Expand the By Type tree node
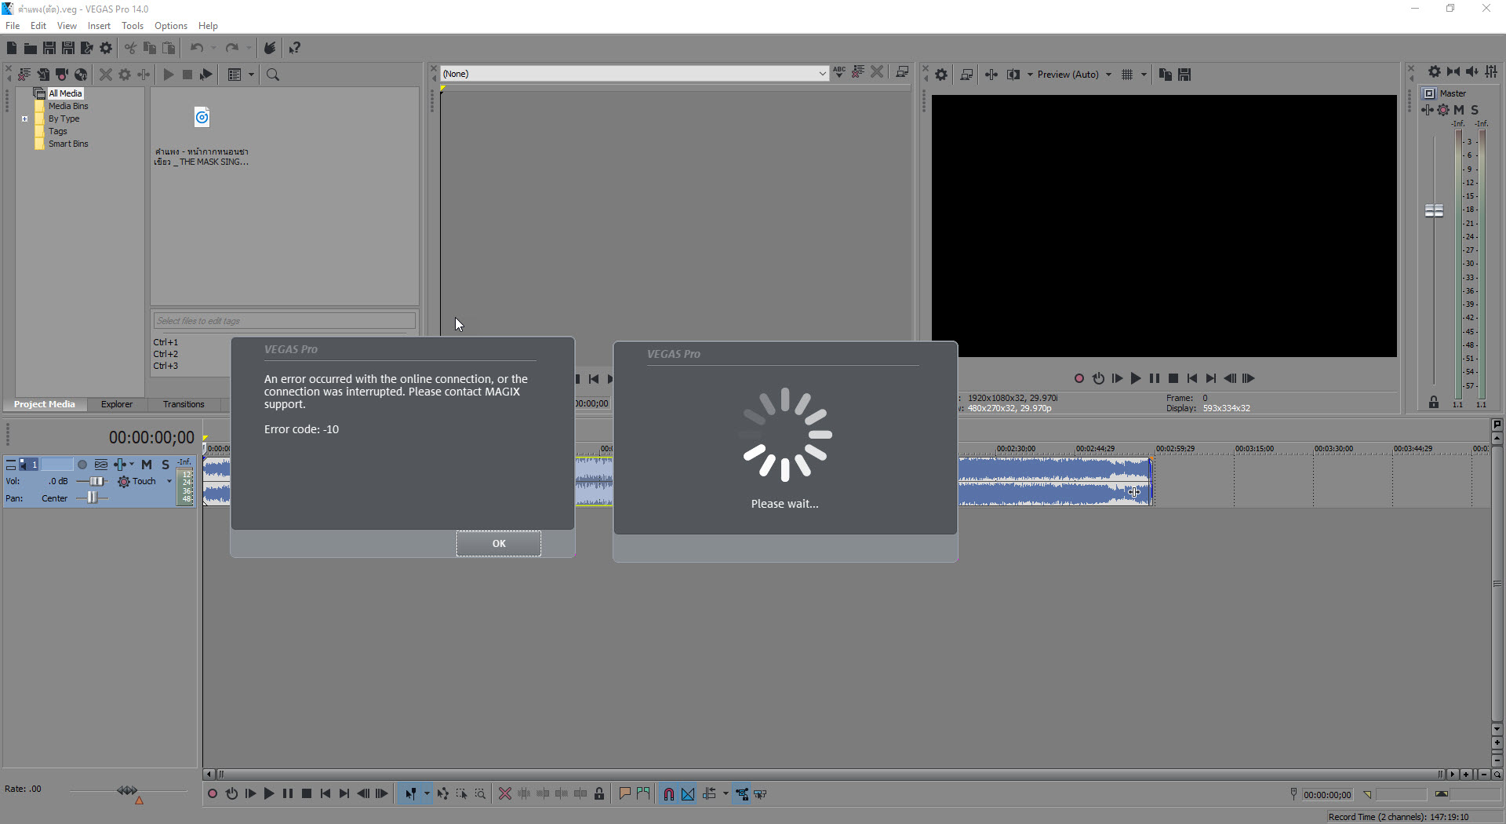The image size is (1506, 824). (x=25, y=119)
